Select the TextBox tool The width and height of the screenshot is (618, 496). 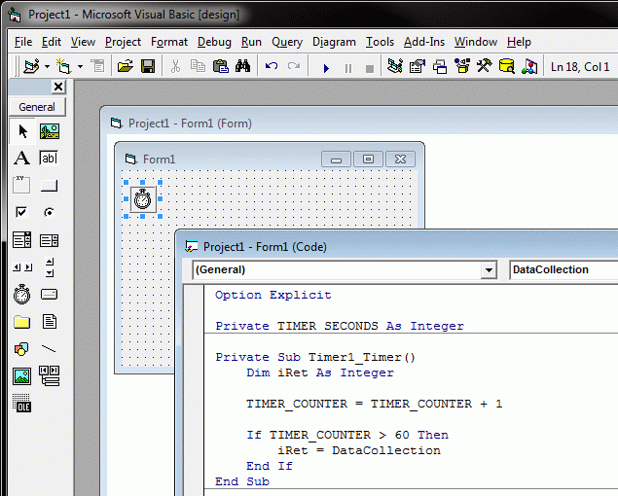[x=49, y=158]
